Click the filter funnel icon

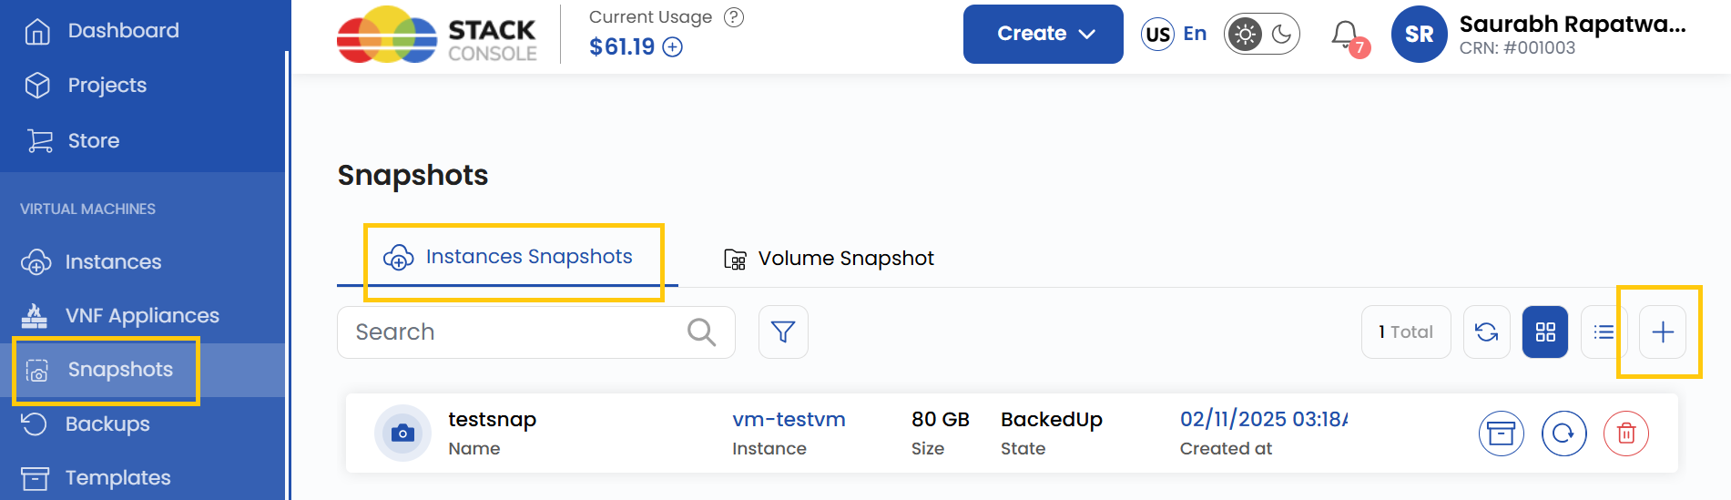[783, 332]
